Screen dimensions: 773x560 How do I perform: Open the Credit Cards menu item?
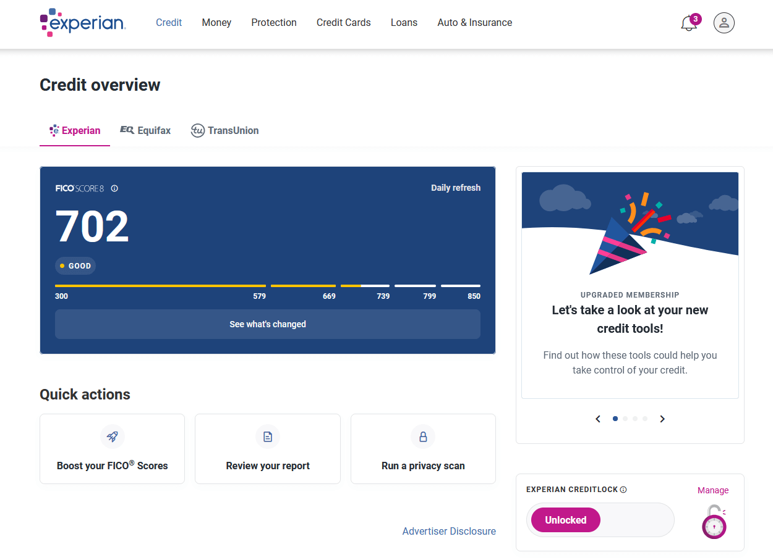(343, 22)
